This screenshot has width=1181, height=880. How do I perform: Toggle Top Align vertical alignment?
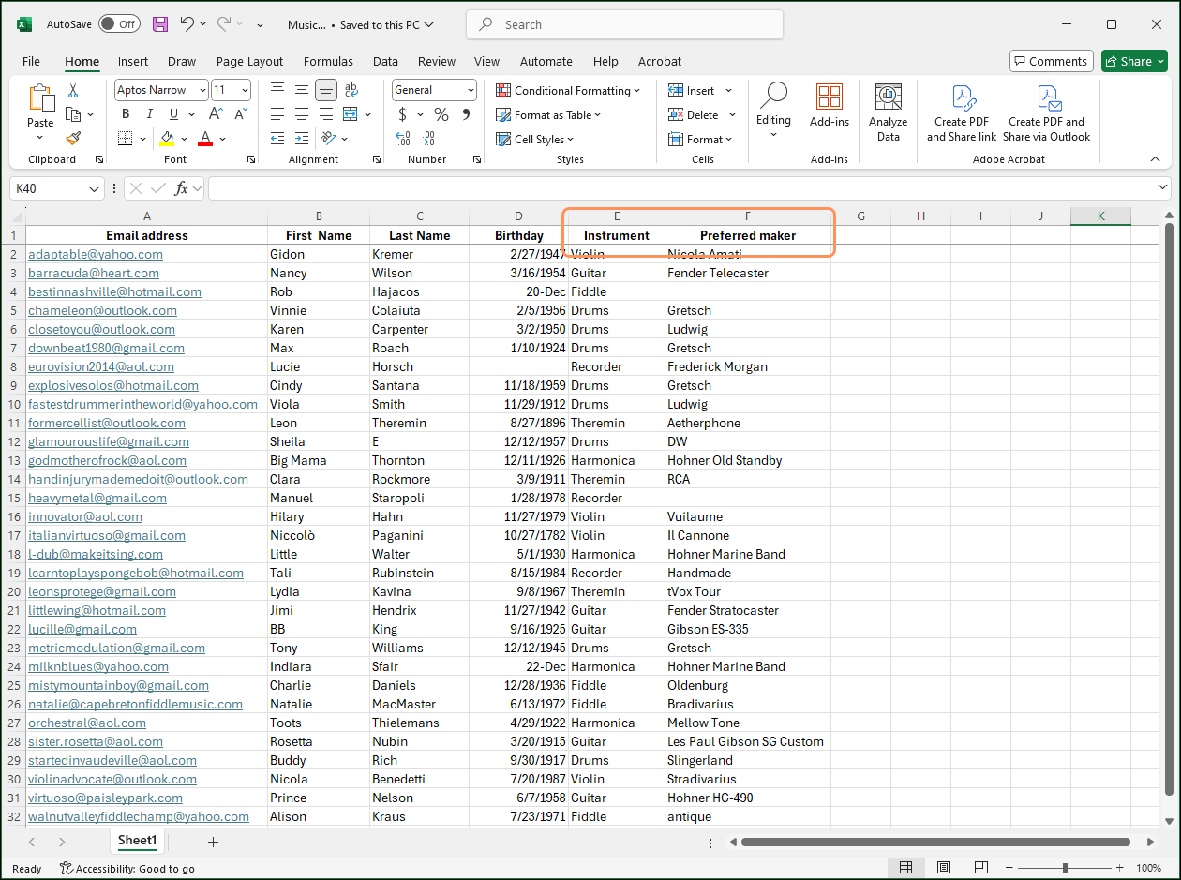pyautogui.click(x=277, y=90)
